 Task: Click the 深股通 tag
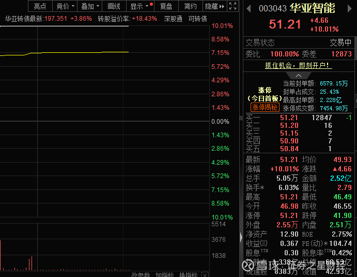[x=173, y=19]
